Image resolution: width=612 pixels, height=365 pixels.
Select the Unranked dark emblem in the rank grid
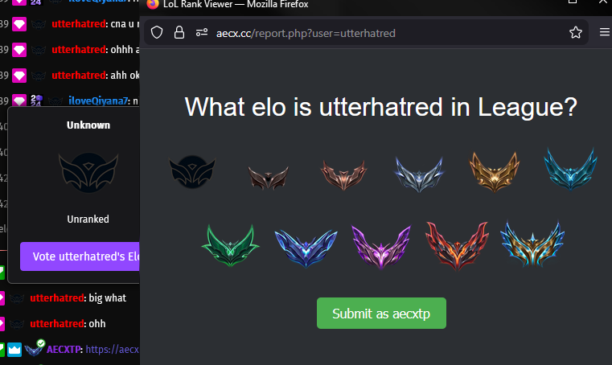pos(191,172)
